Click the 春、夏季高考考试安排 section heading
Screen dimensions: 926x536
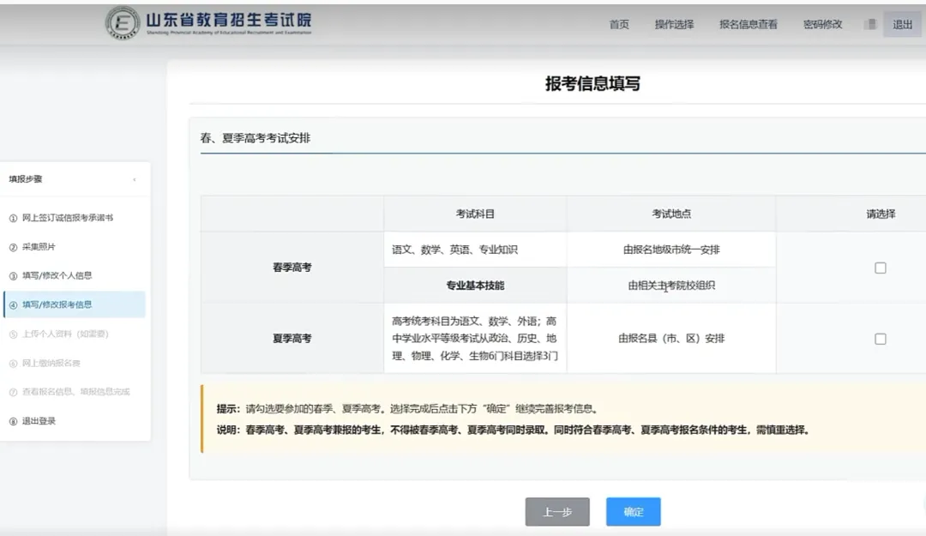pyautogui.click(x=256, y=138)
